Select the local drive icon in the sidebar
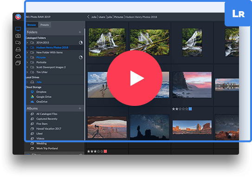This screenshot has width=252, height=177. pyautogui.click(x=18, y=49)
